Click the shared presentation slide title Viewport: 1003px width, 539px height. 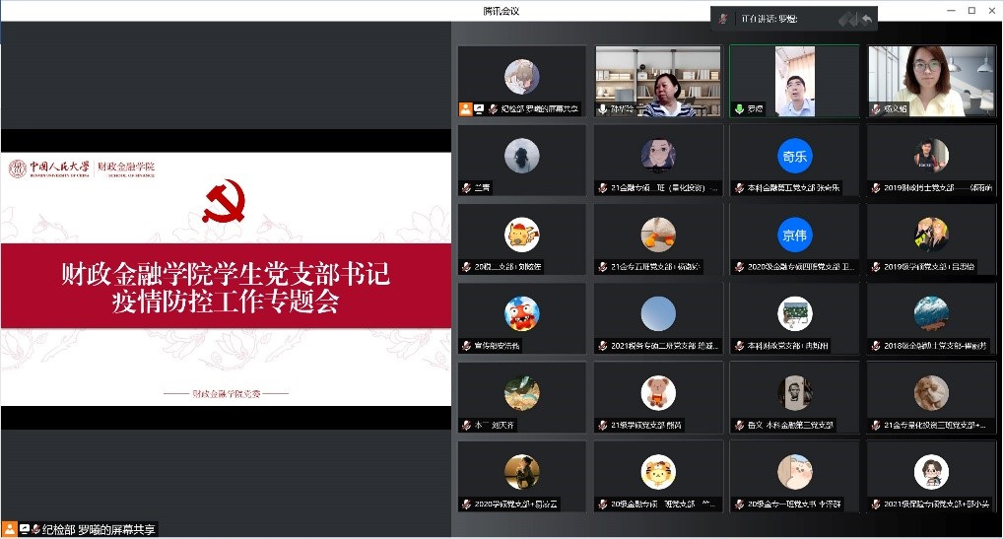point(225,288)
